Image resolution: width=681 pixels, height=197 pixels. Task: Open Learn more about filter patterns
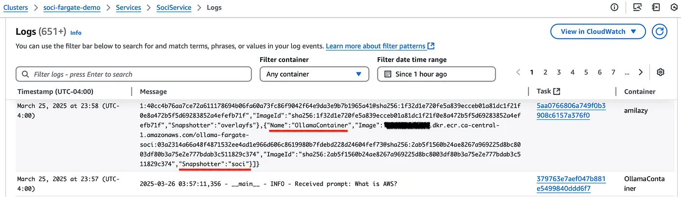click(x=380, y=46)
